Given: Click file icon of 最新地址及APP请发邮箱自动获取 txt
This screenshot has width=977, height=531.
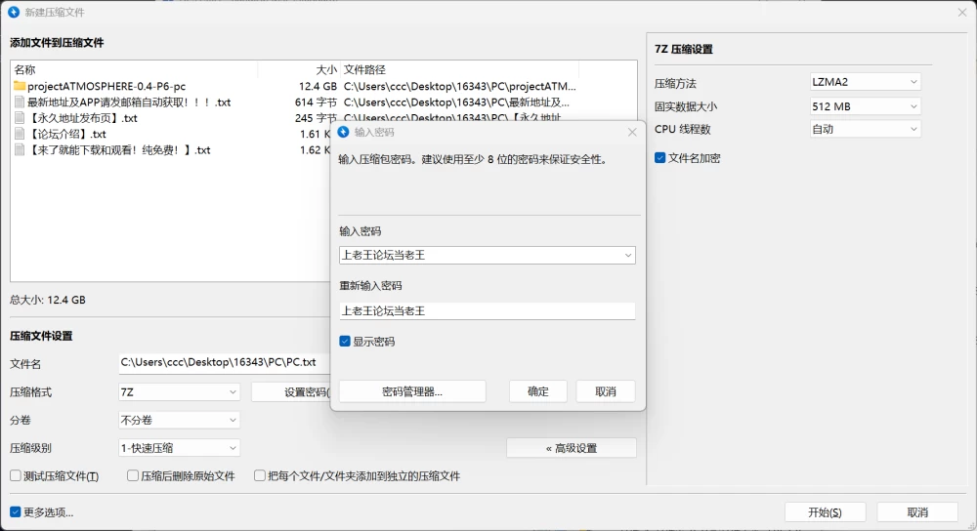Looking at the screenshot, I should [x=20, y=102].
